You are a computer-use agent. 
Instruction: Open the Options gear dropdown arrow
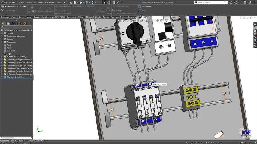121,2
